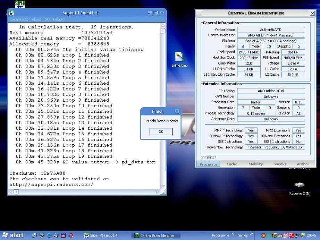
Task: Click the L2 Cache 512 KB field
Action: click(293, 75)
